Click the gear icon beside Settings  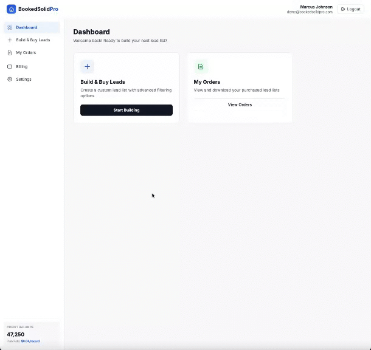(x=10, y=79)
